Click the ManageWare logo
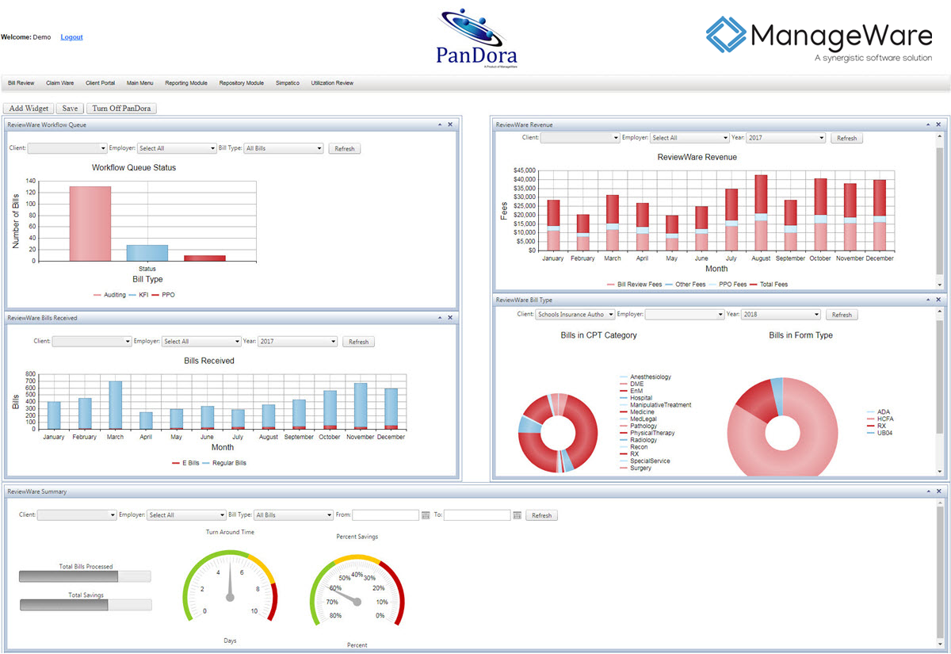 pos(819,40)
